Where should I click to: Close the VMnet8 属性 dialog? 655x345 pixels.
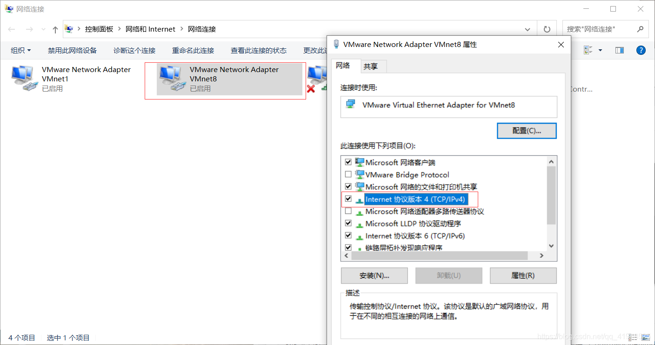pos(561,45)
